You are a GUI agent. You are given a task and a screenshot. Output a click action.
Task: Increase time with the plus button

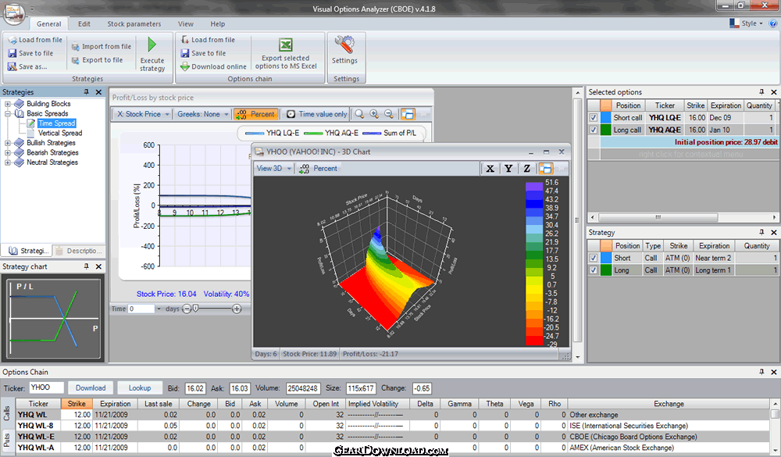pyautogui.click(x=237, y=309)
